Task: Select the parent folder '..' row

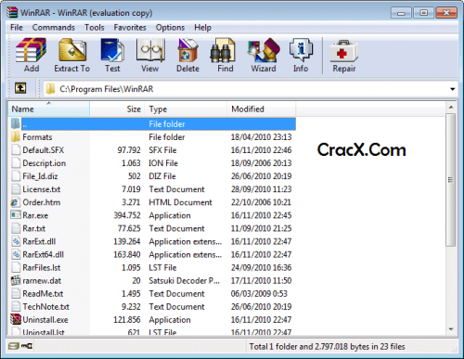Action: 152,124
